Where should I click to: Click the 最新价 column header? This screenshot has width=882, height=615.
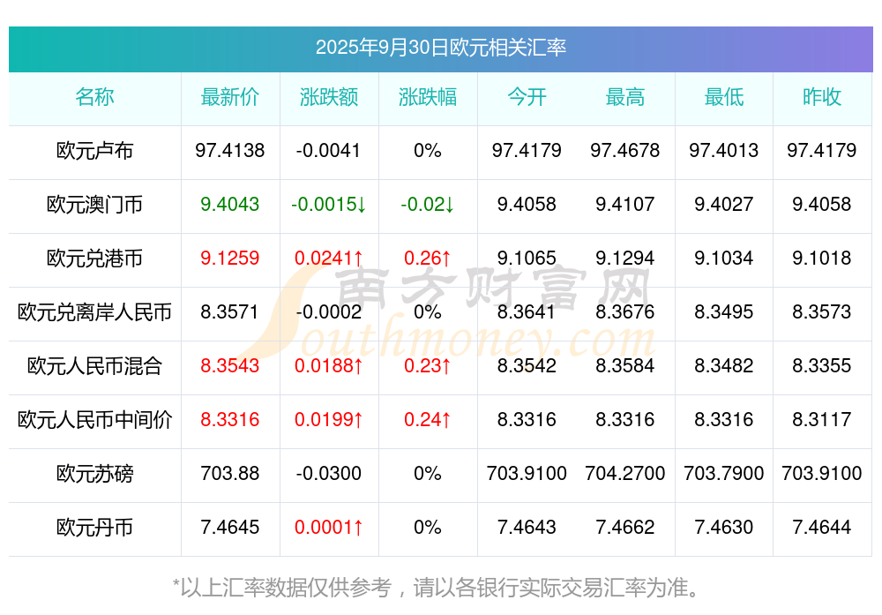[230, 97]
